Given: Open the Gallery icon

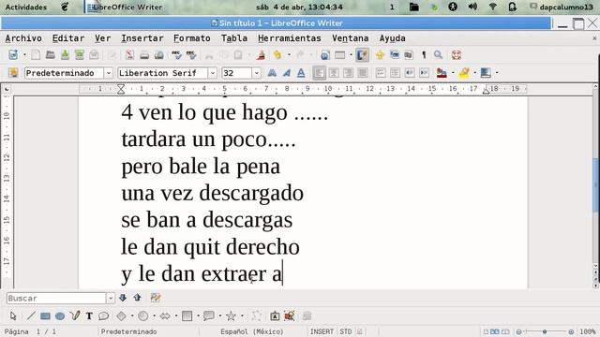Looking at the screenshot, I should [x=395, y=55].
